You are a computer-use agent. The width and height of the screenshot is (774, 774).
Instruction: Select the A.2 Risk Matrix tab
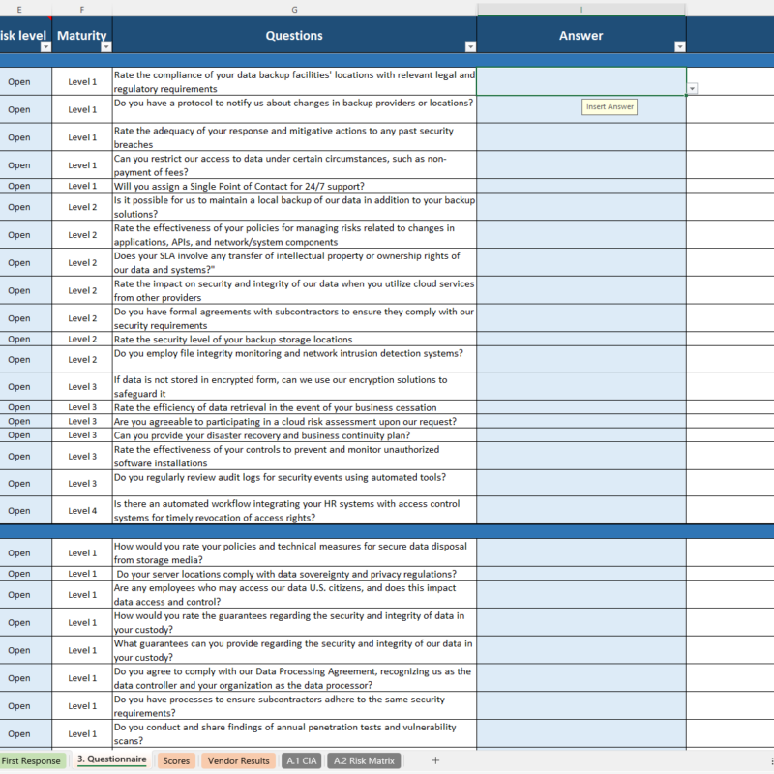363,761
